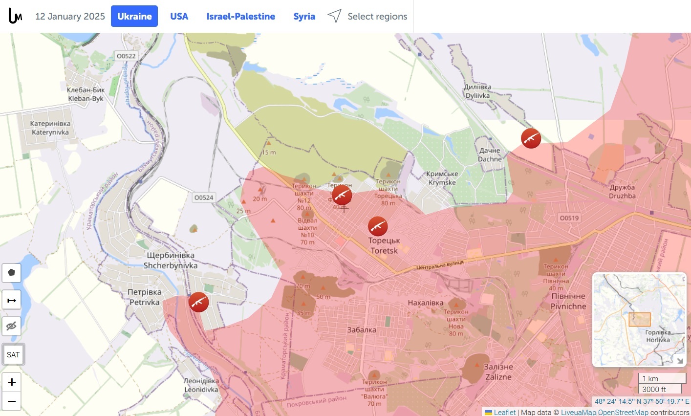Select the polygon draw tool
Image resolution: width=691 pixels, height=416 pixels.
12,273
